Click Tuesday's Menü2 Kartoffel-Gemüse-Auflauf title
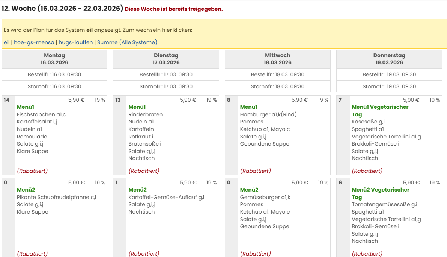The image size is (447, 257). click(x=137, y=190)
